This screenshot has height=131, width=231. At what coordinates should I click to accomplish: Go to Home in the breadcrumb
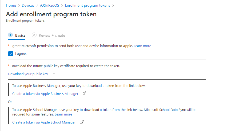[x=11, y=5]
